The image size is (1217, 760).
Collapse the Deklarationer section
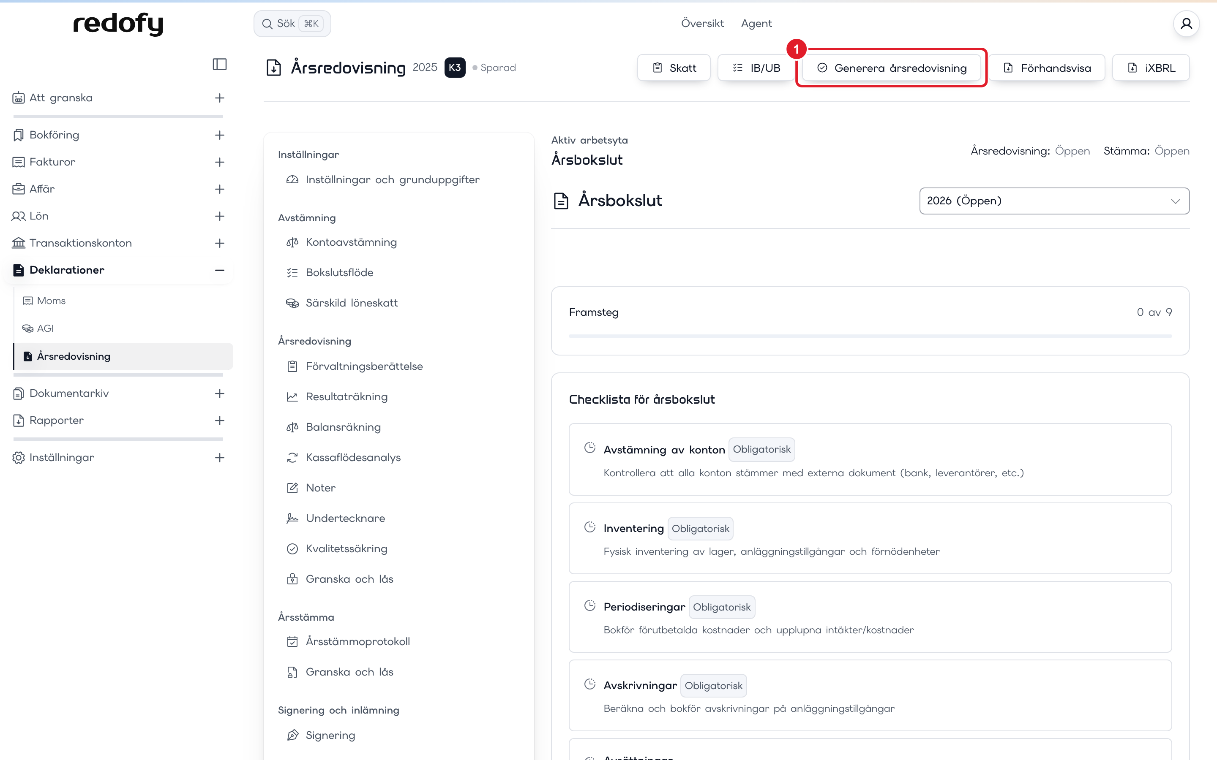point(219,270)
